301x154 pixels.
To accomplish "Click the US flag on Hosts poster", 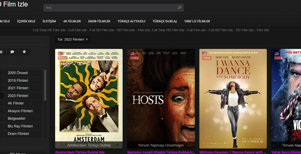I will tap(132, 54).
